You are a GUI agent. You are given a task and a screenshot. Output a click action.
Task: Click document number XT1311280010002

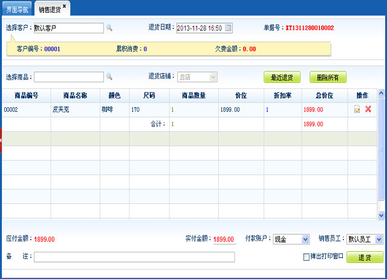point(310,28)
